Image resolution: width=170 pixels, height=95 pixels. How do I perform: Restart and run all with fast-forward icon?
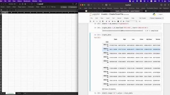[124, 21]
